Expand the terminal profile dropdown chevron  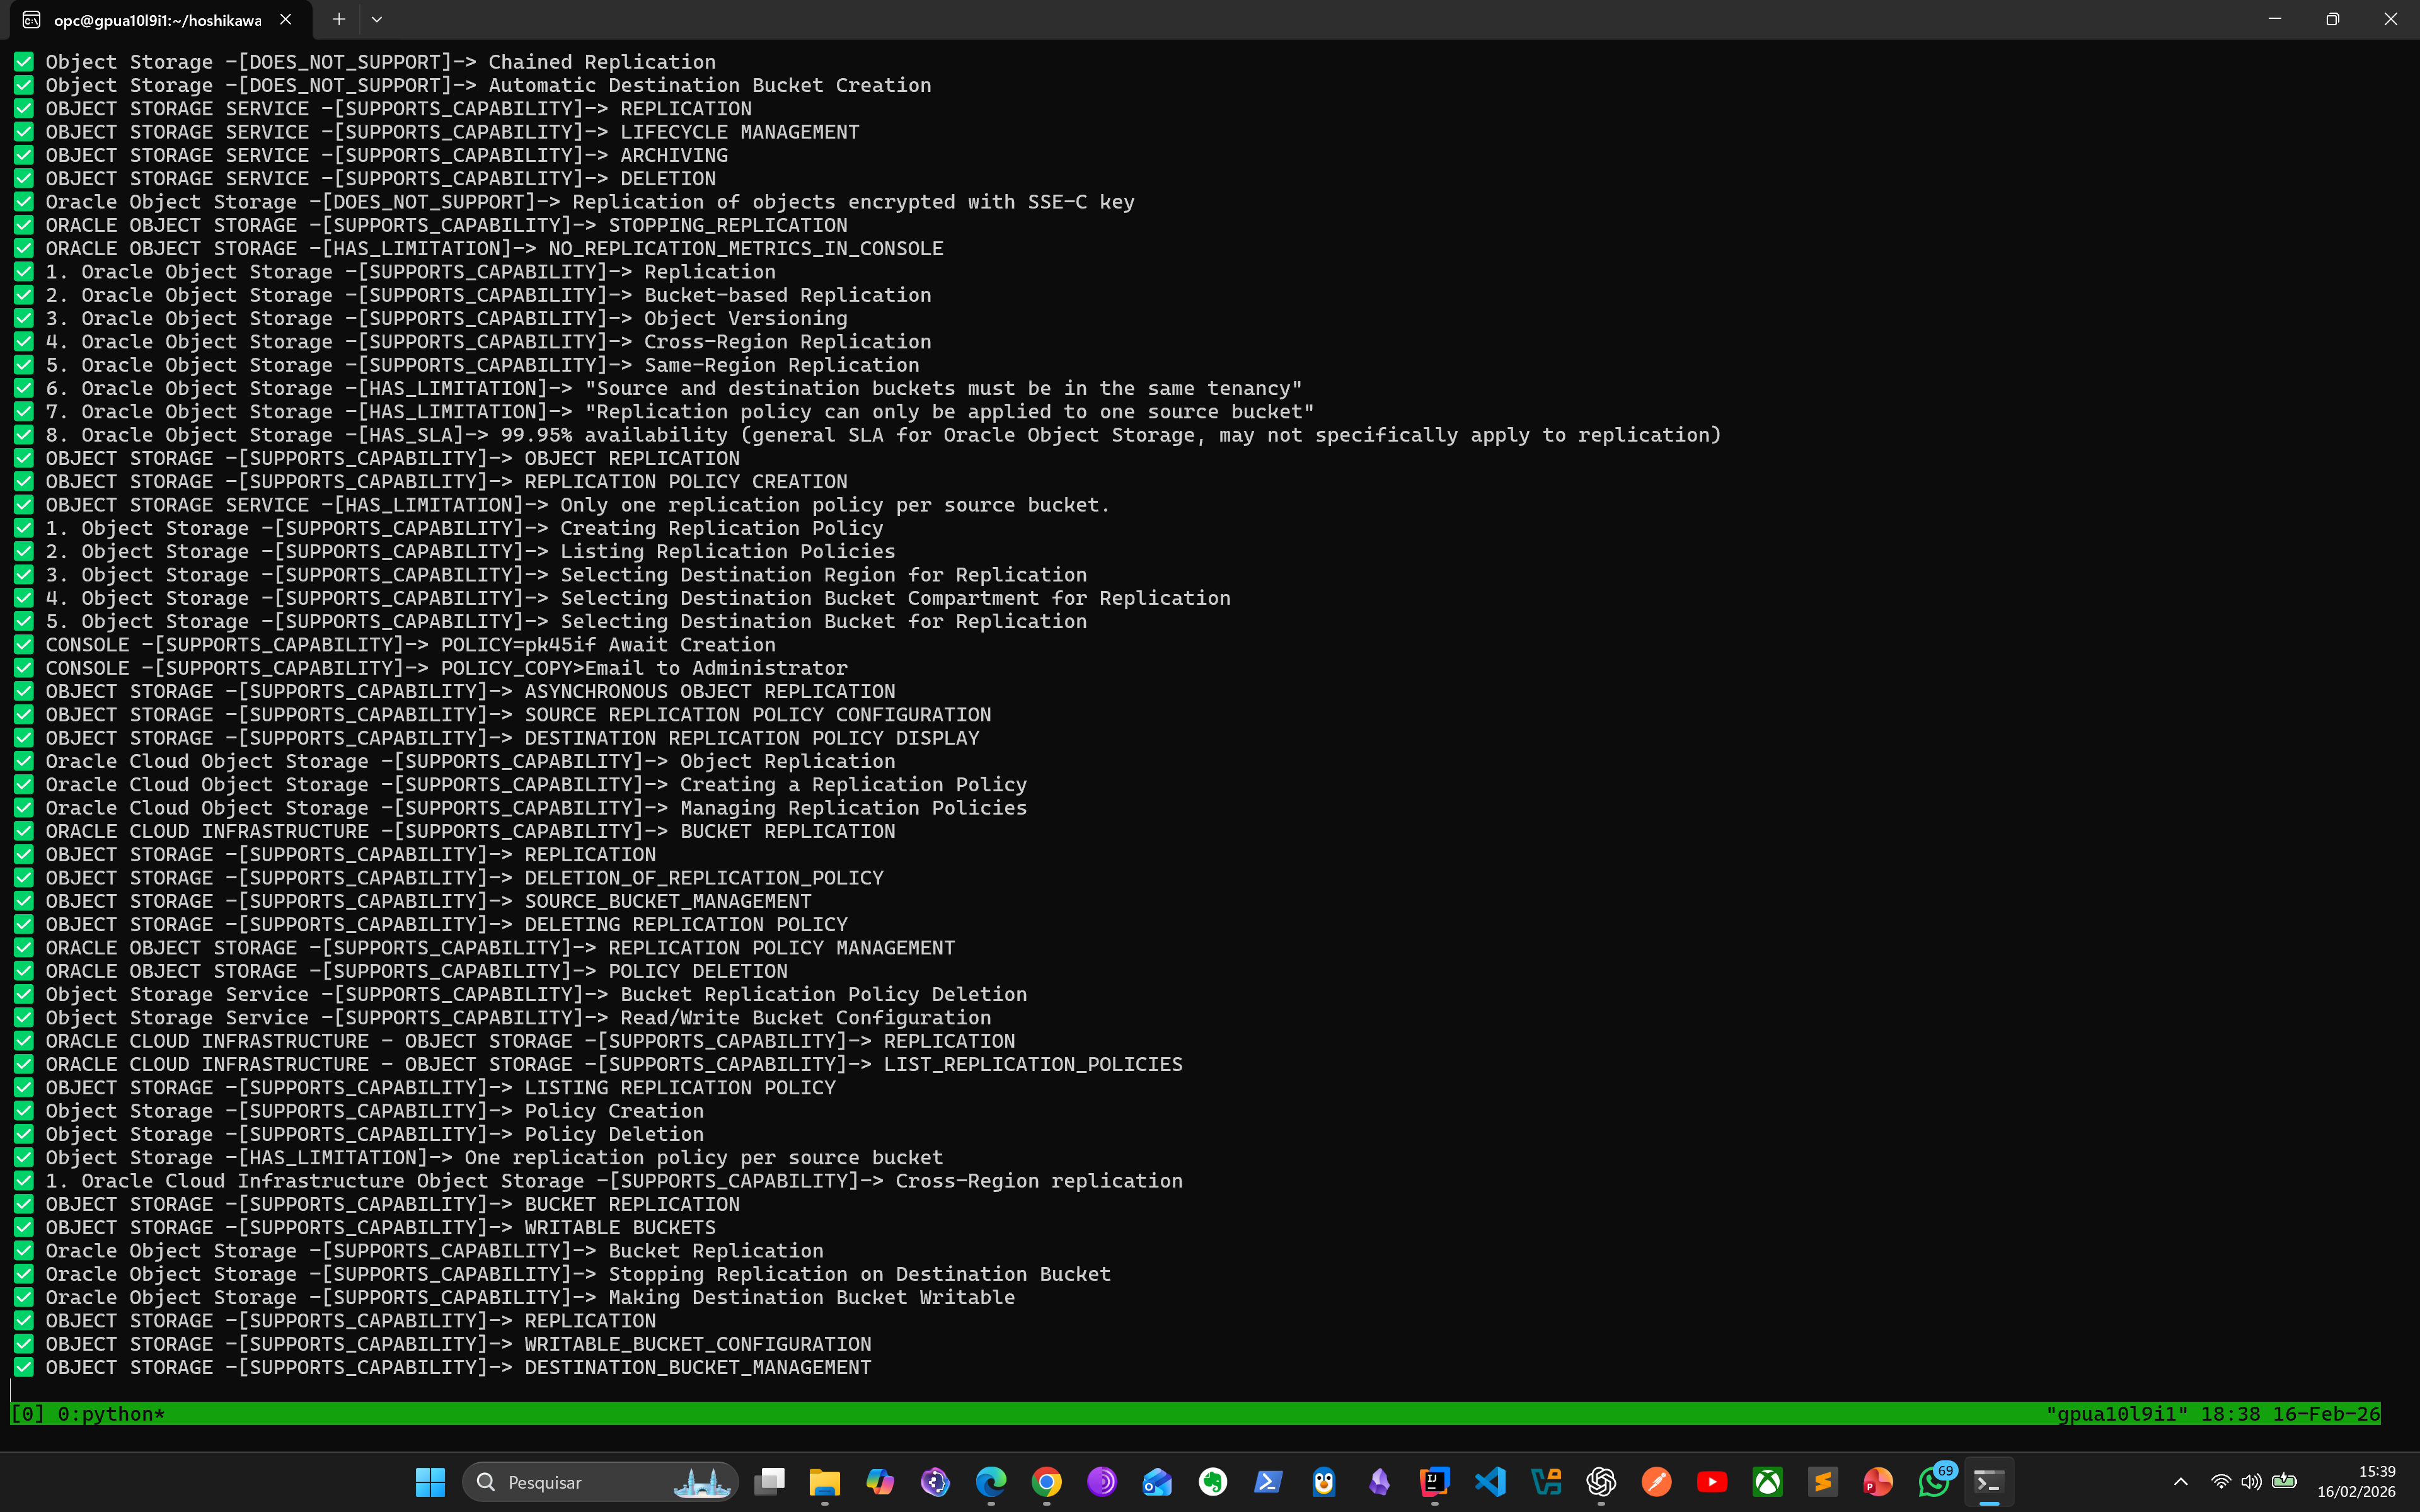tap(377, 19)
